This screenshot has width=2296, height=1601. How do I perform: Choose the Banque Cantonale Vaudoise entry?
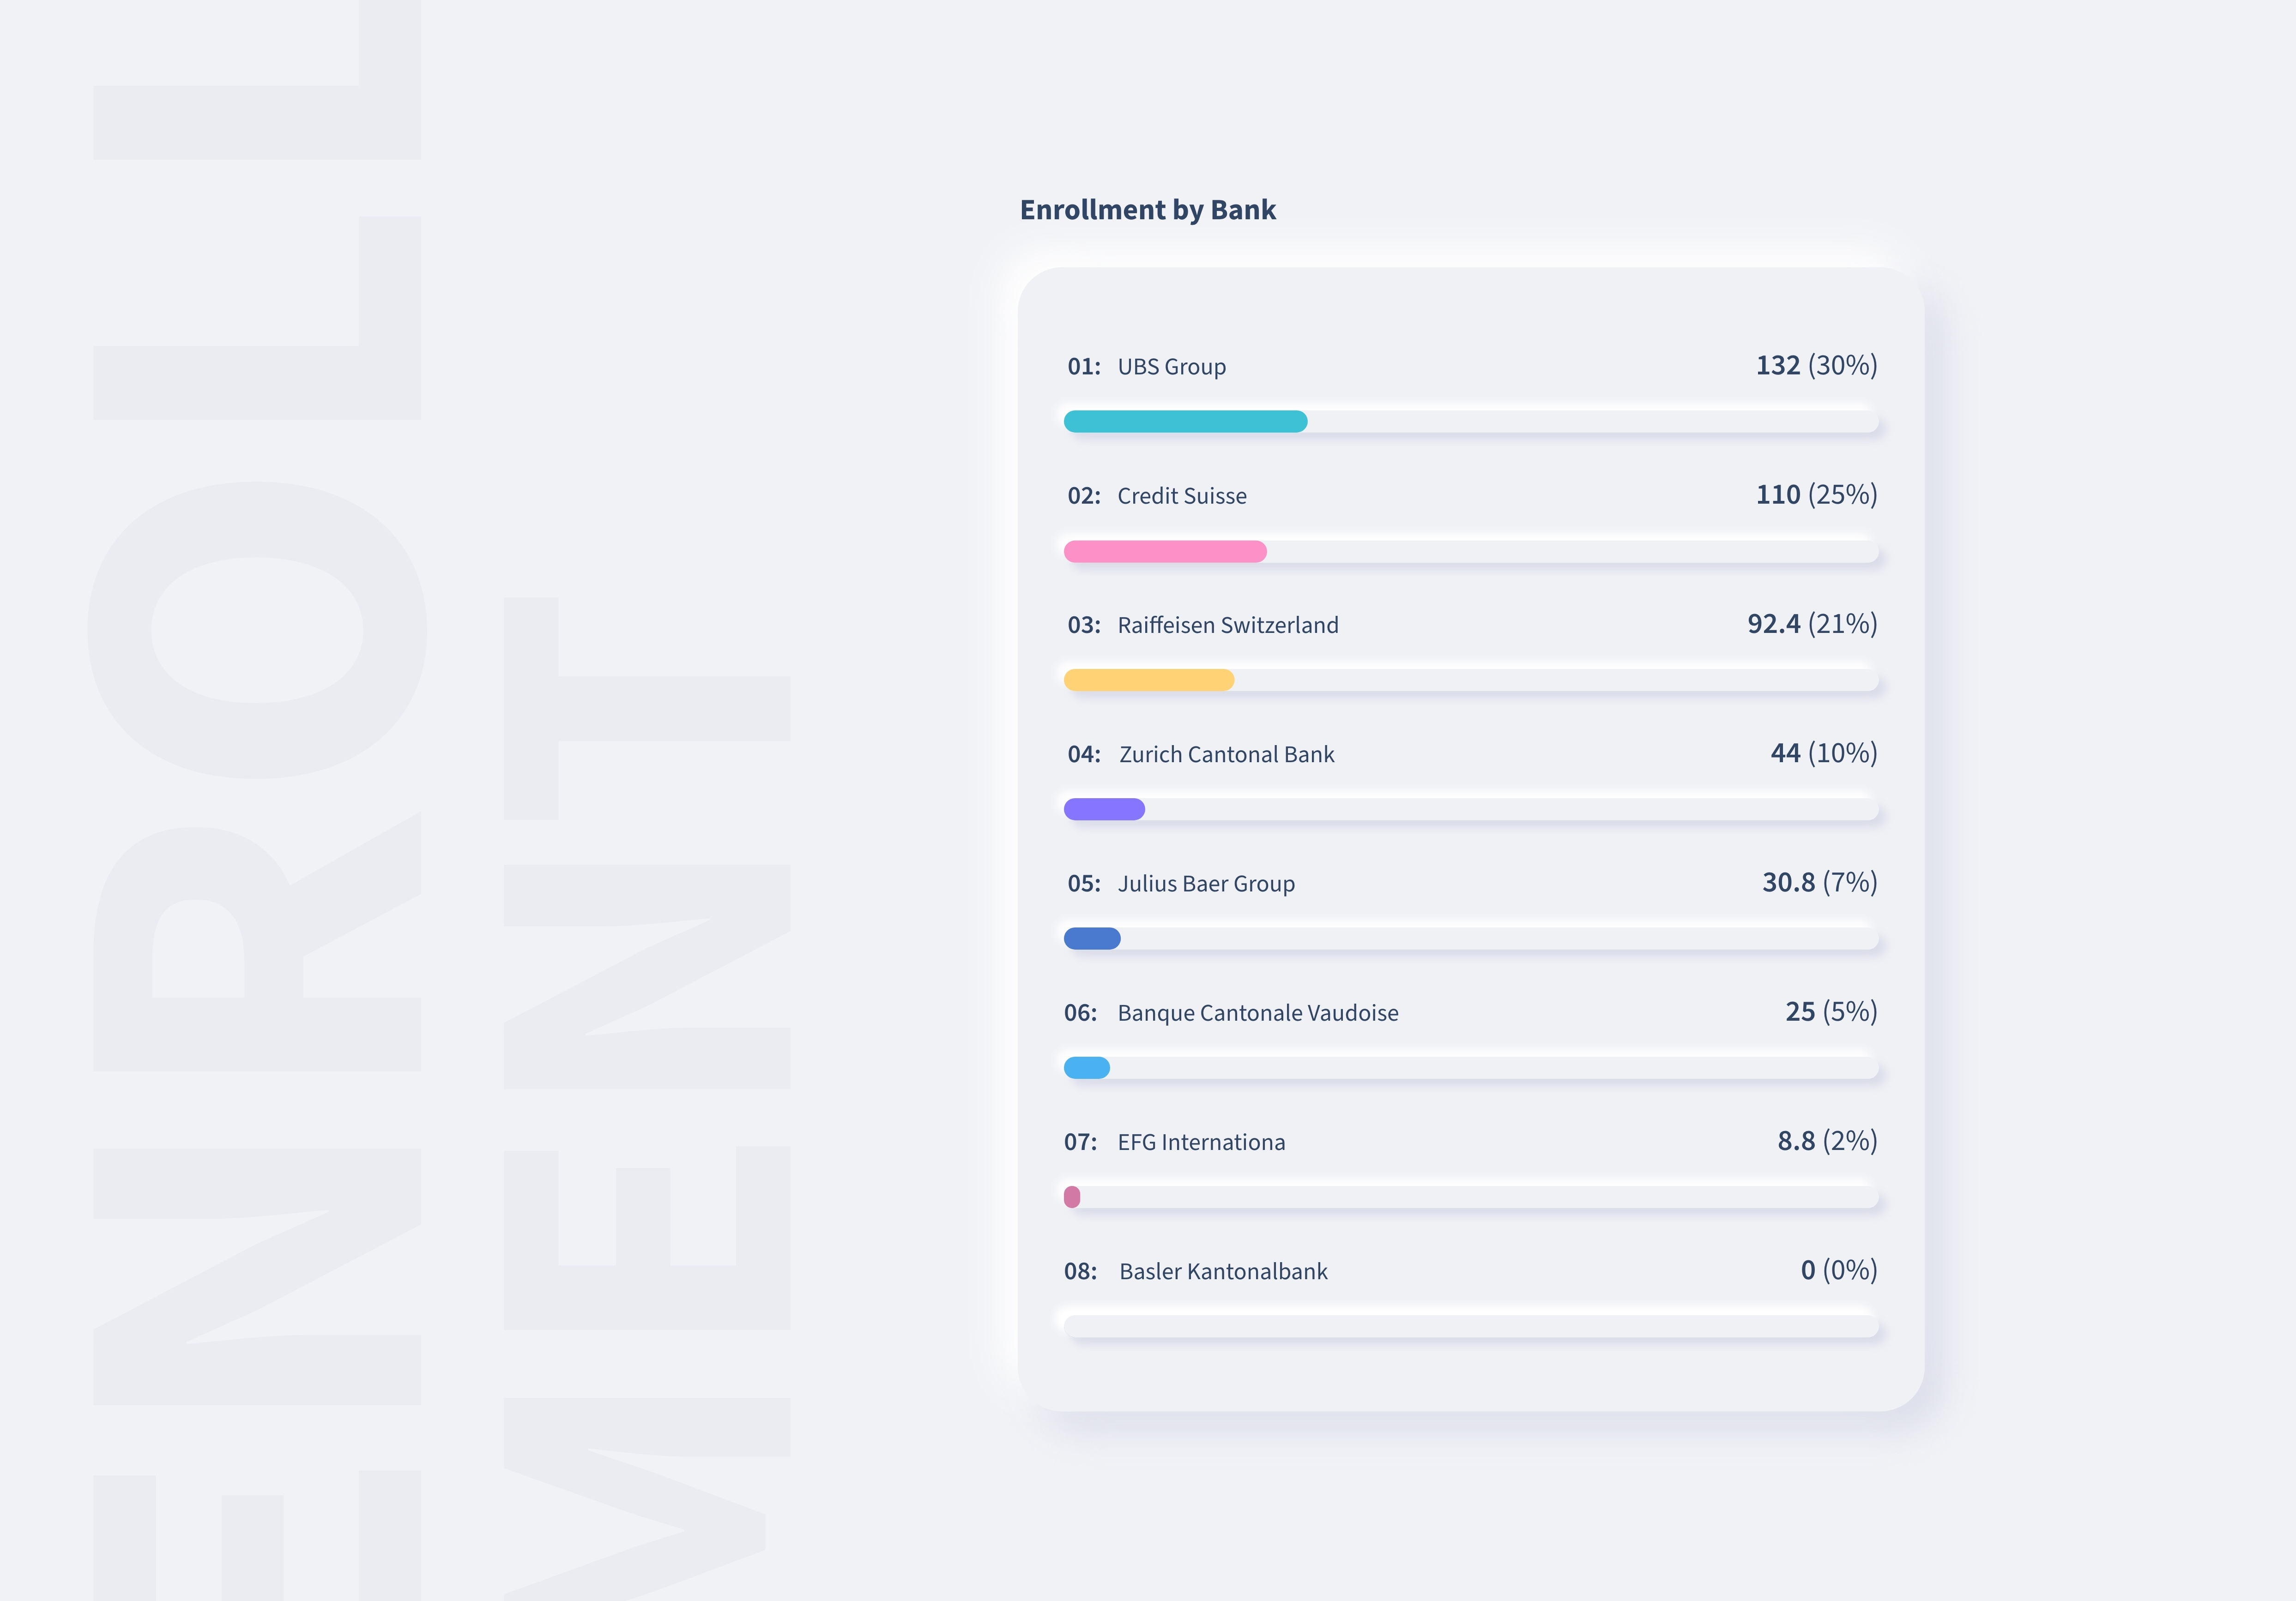1257,1013
